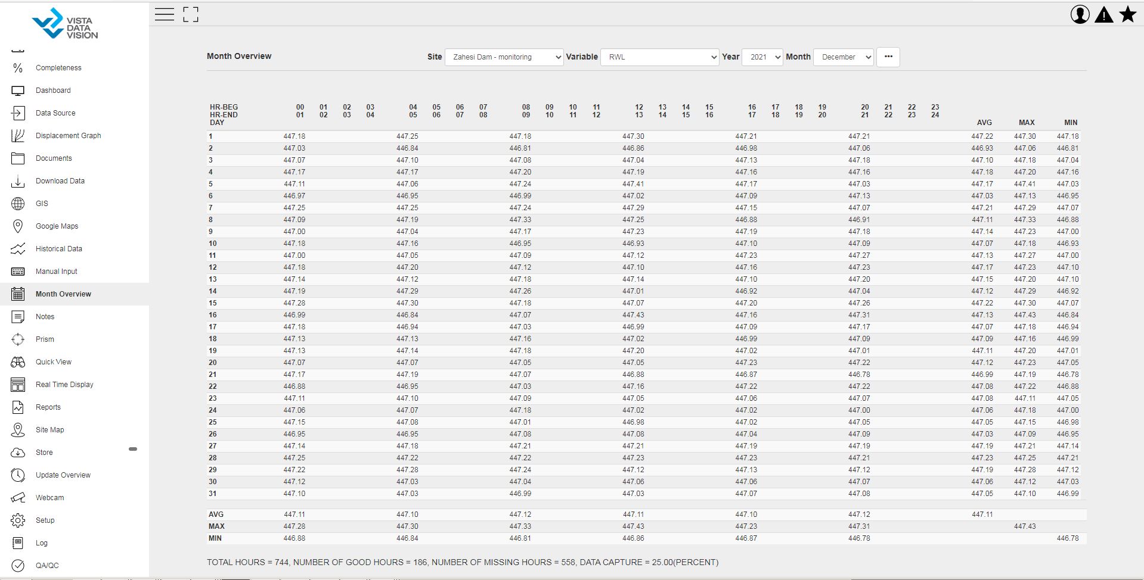This screenshot has width=1144, height=580.
Task: Open Manual Input link
Action: click(57, 272)
